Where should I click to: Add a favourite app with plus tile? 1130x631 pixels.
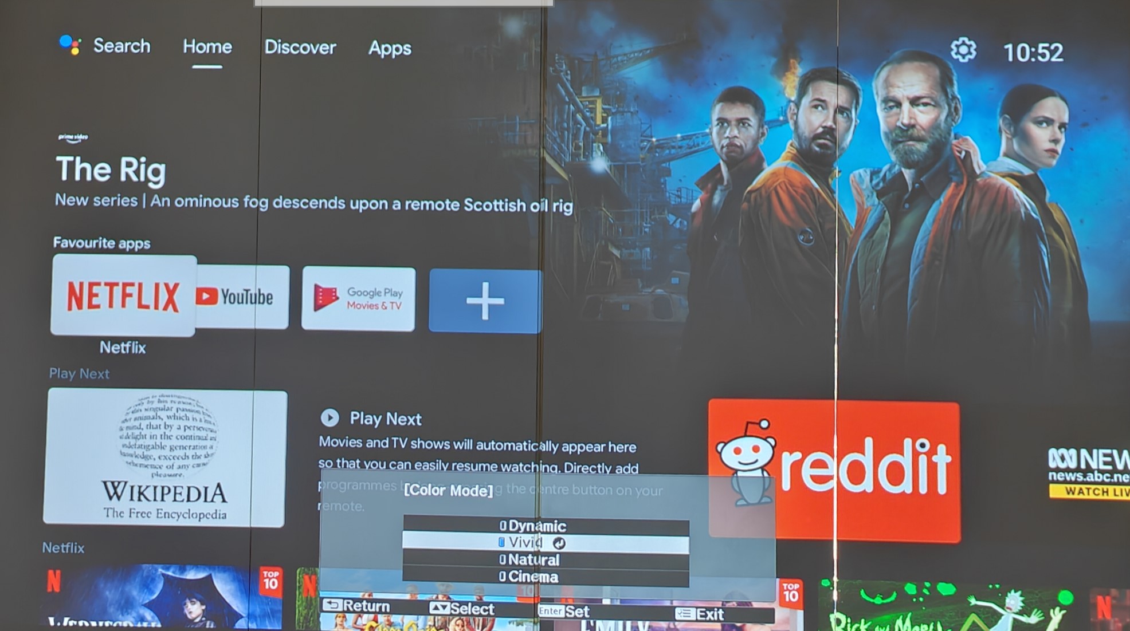tap(485, 301)
